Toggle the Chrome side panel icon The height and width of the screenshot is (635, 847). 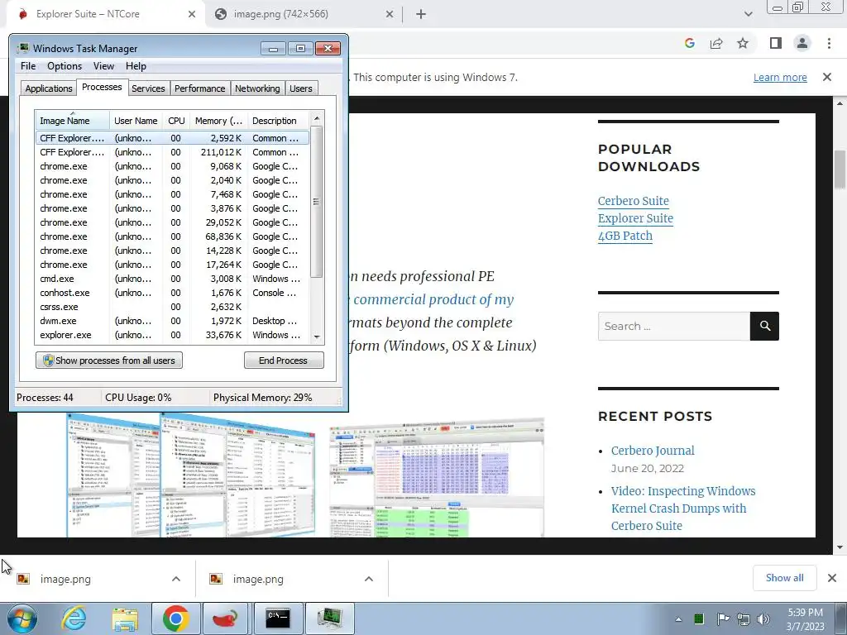coord(776,43)
